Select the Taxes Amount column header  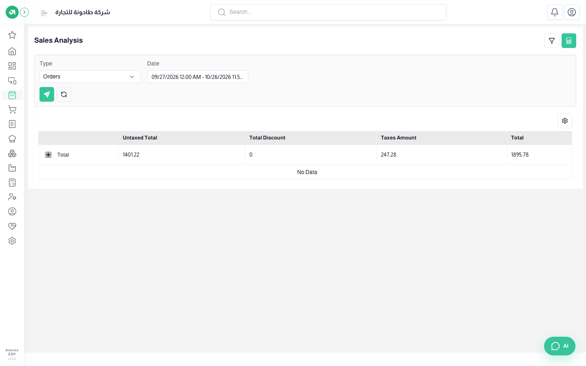(x=398, y=138)
